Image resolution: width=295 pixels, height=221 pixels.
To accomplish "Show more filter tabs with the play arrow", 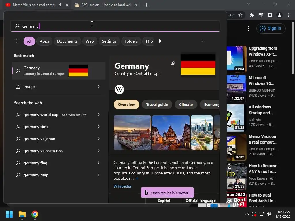I will coord(160,41).
